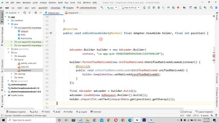
Task: Click Select Opened File target icon
Action: click(x=25, y=13)
